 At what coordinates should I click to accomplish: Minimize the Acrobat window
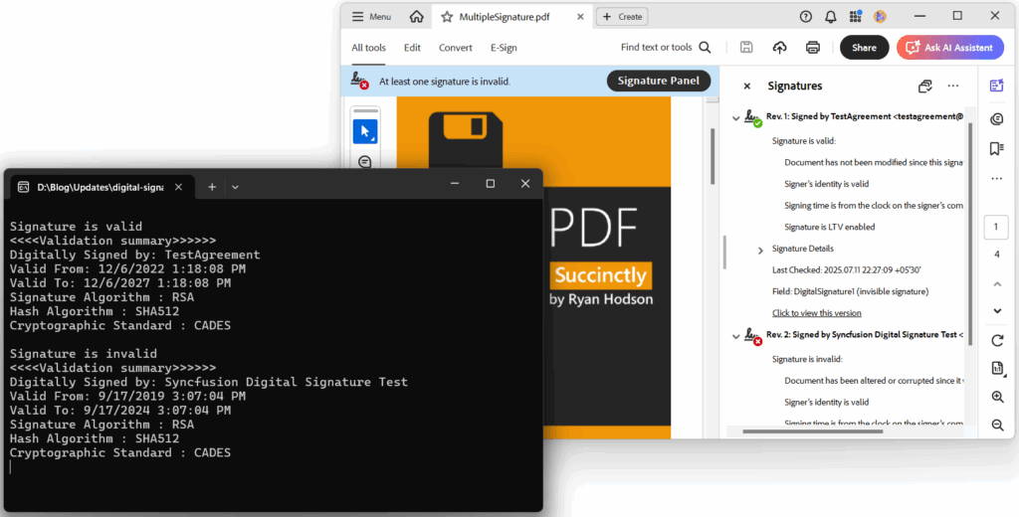pyautogui.click(x=920, y=16)
